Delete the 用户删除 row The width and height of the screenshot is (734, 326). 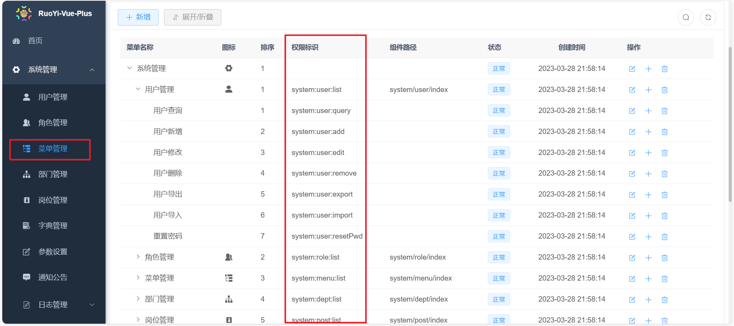tap(664, 174)
